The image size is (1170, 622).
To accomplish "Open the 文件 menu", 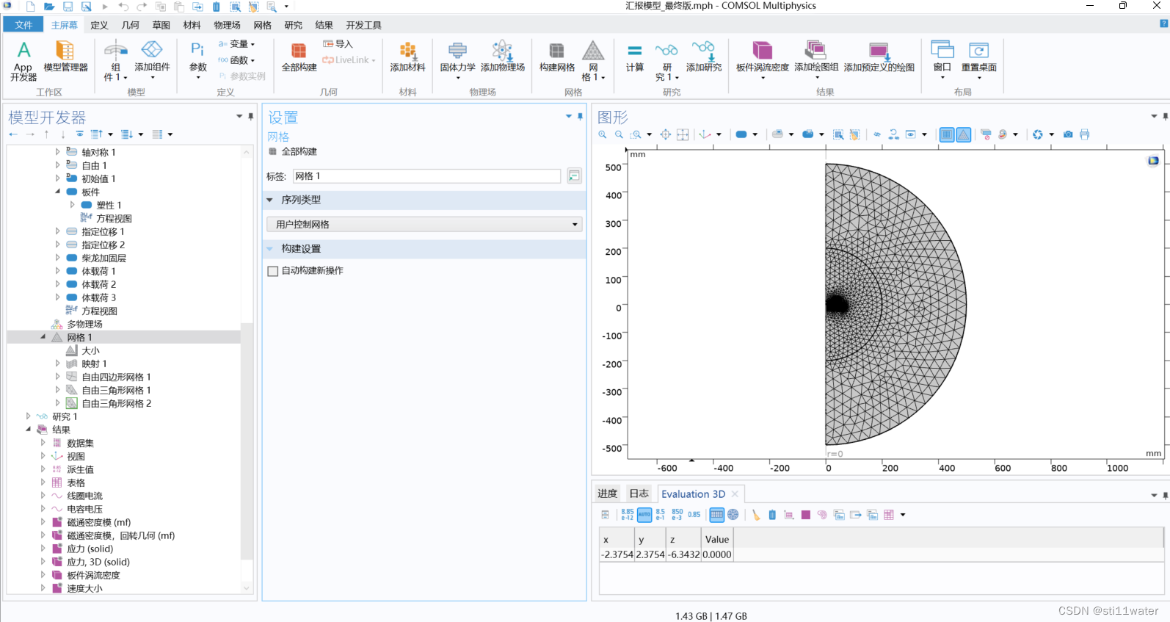I will [x=23, y=25].
